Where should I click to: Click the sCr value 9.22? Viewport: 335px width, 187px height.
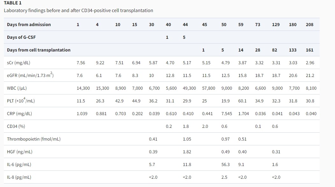pyautogui.click(x=100, y=63)
